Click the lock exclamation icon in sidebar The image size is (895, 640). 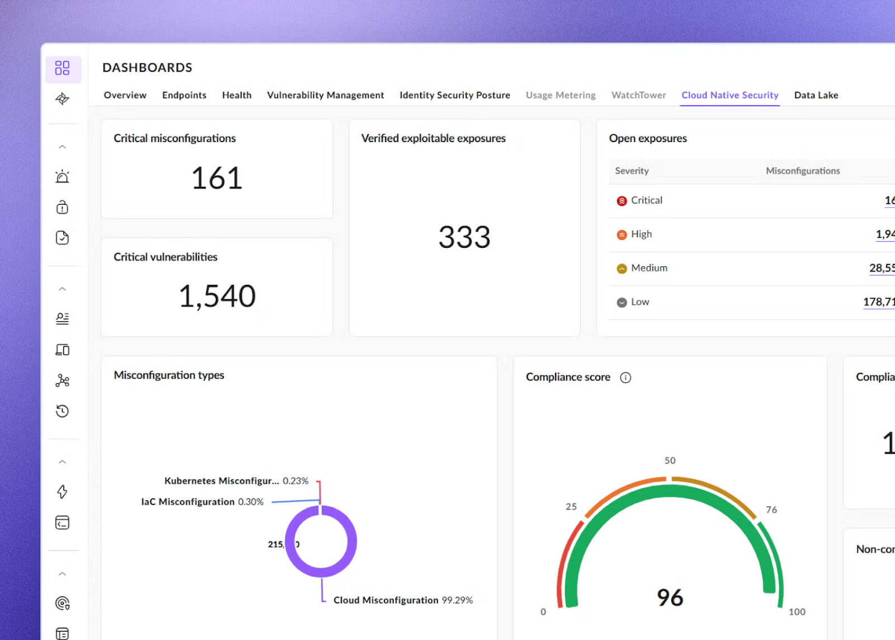point(62,208)
